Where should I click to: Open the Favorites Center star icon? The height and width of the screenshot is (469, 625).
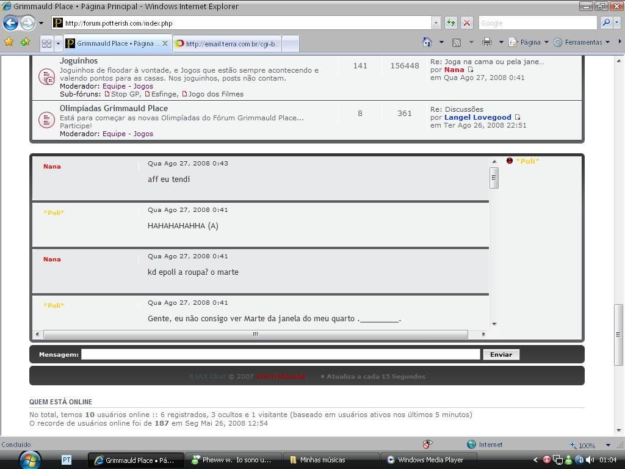9,42
